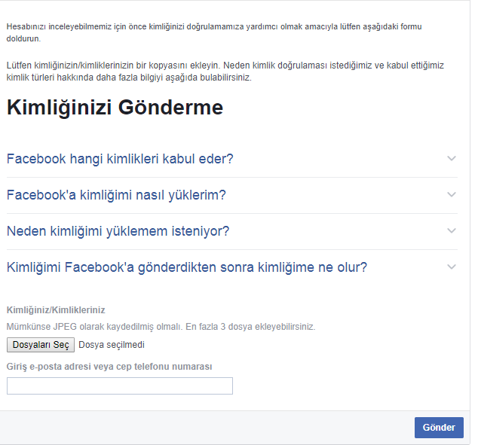The image size is (478, 445).
Task: Expand chevron beside 'Facebook'a kimliğimi nasıl yüklerim?'
Action: [x=452, y=194]
